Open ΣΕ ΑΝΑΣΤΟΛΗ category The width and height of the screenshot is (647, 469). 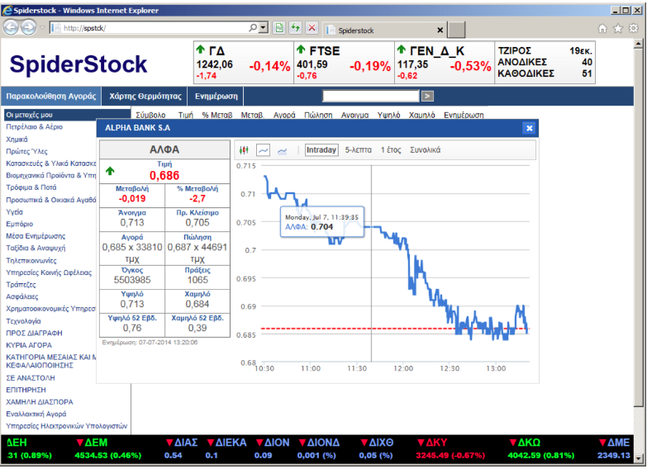(x=30, y=378)
